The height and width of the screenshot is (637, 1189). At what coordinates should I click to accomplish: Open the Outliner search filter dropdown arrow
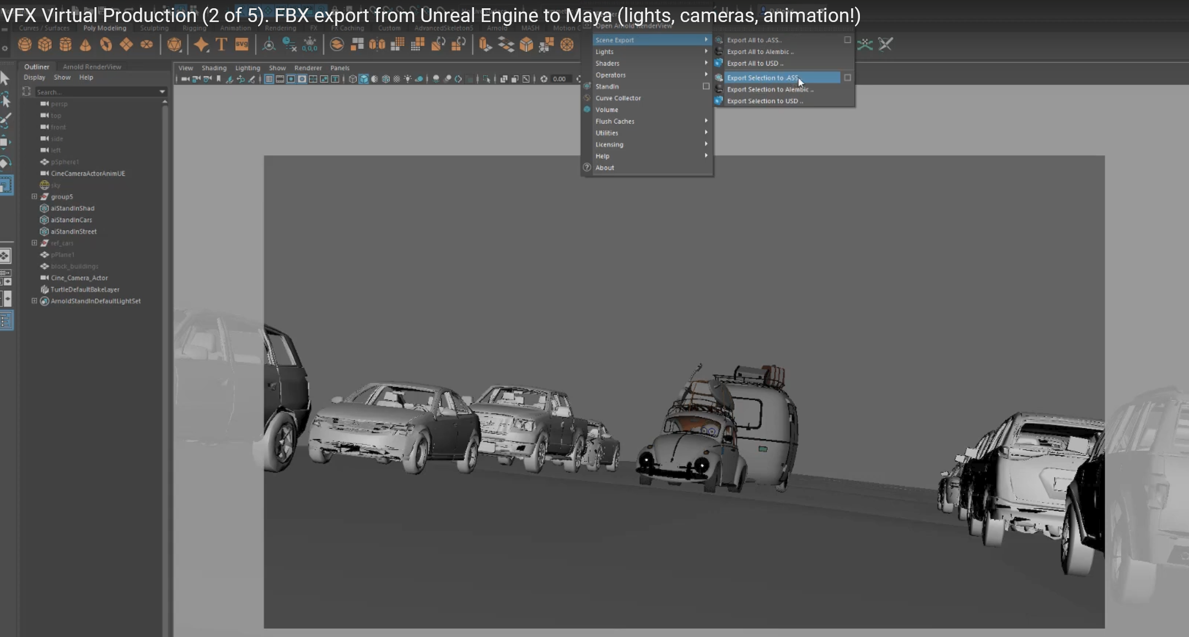(162, 92)
